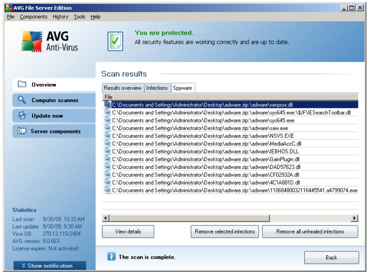Click the Computer scanner magnifier icon

click(22, 100)
